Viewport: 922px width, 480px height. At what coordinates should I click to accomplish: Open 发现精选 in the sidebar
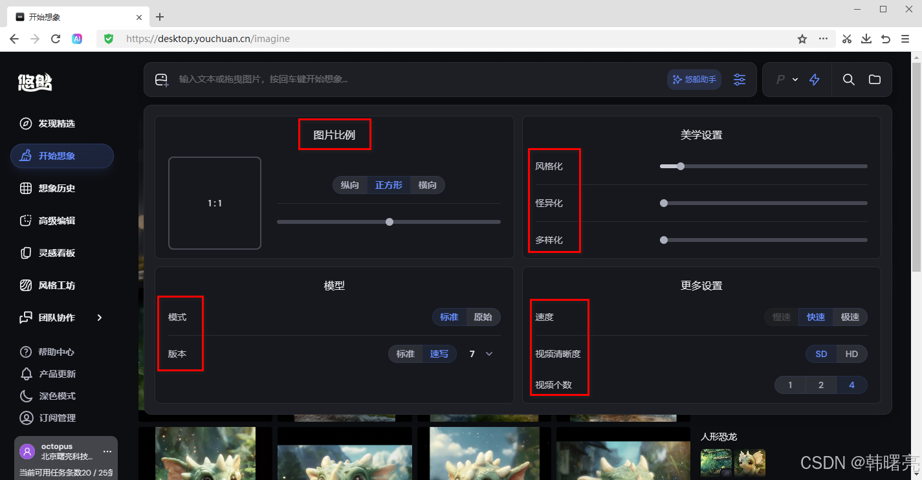[62, 124]
